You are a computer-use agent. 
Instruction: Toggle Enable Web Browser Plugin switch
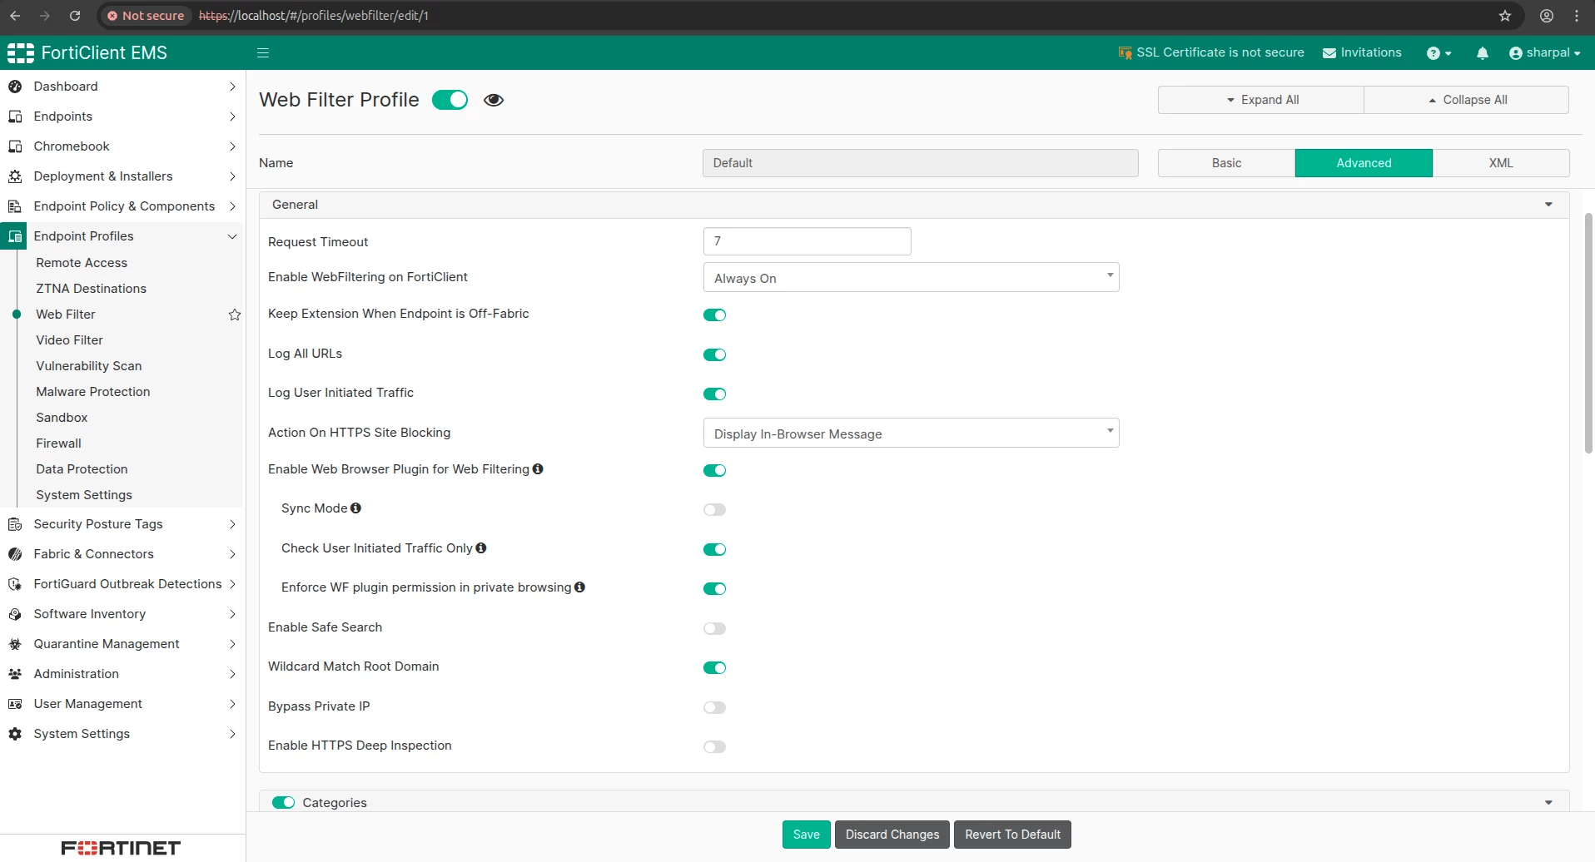point(715,470)
